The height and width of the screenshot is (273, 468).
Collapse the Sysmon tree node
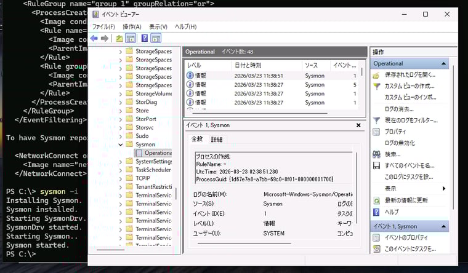pyautogui.click(x=121, y=144)
